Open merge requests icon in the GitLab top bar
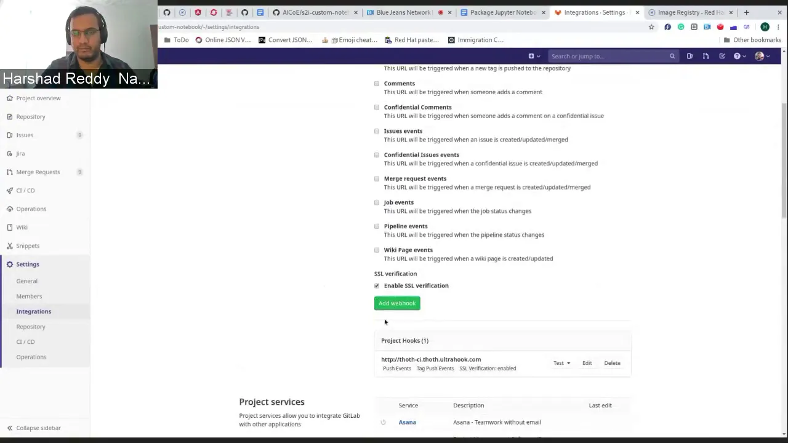Viewport: 788px width, 443px height. (x=706, y=56)
